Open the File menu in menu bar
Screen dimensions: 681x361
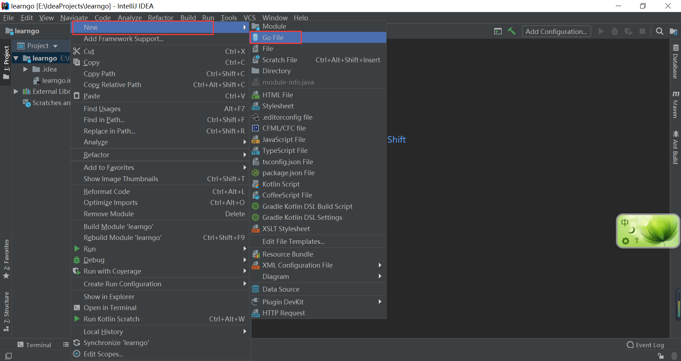point(9,18)
